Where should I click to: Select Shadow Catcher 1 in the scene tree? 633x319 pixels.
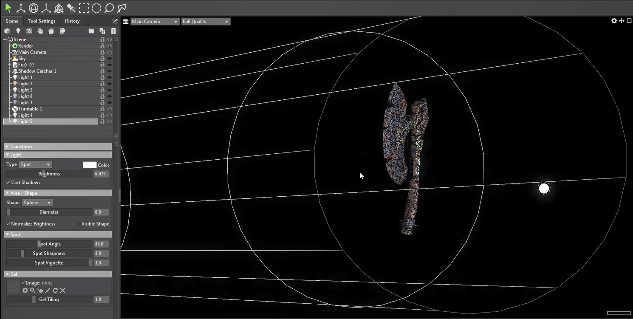pos(37,71)
